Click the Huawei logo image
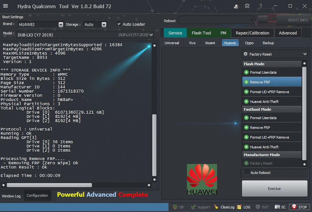Screen dimensions: 312x212 coord(202,179)
